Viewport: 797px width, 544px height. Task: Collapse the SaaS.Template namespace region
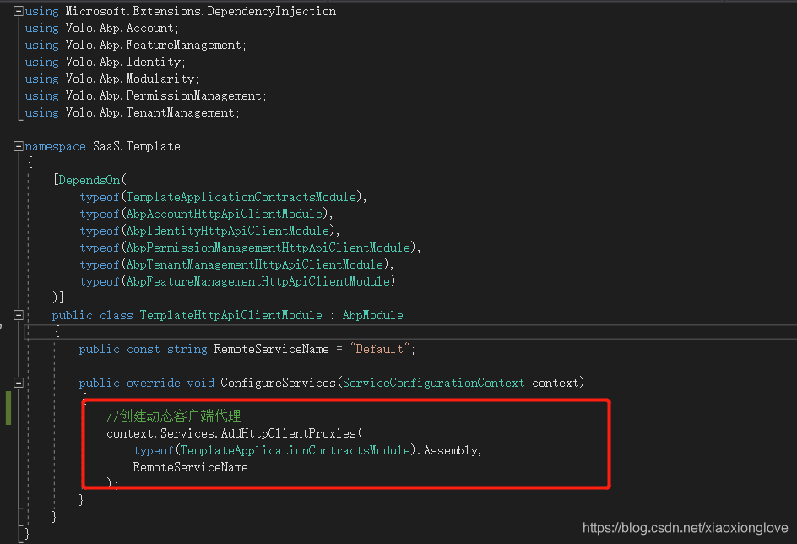[17, 145]
